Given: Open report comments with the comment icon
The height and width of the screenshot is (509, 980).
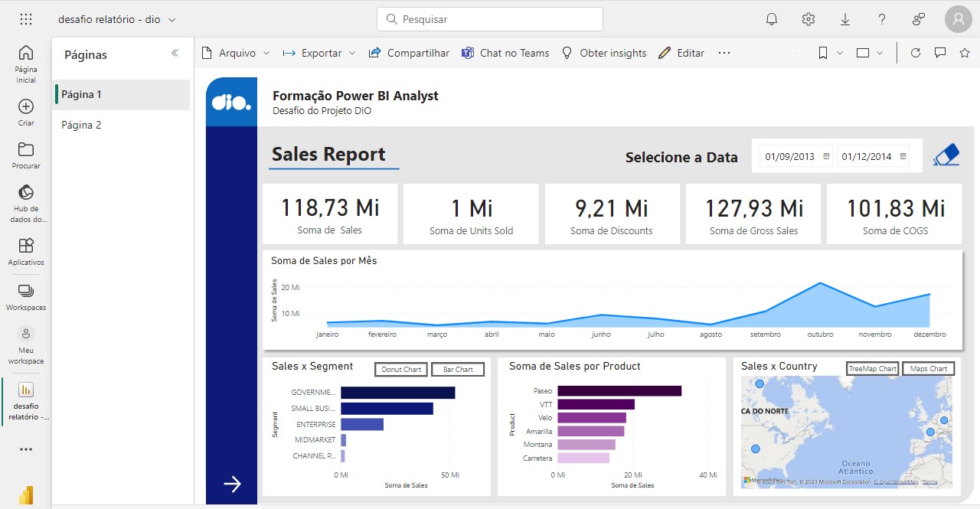Looking at the screenshot, I should click(x=940, y=53).
